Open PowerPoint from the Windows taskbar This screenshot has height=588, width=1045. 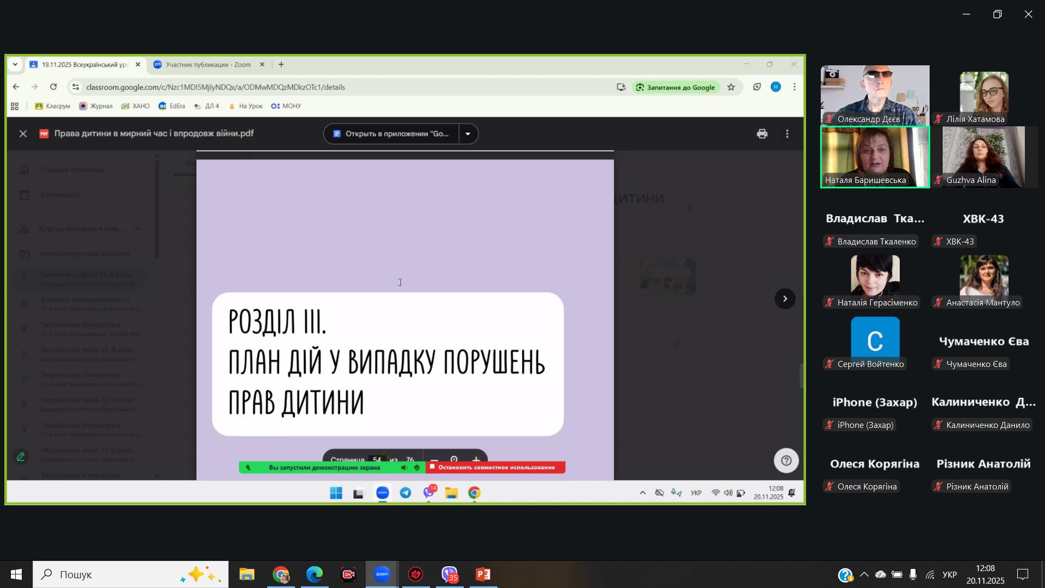[x=483, y=574]
